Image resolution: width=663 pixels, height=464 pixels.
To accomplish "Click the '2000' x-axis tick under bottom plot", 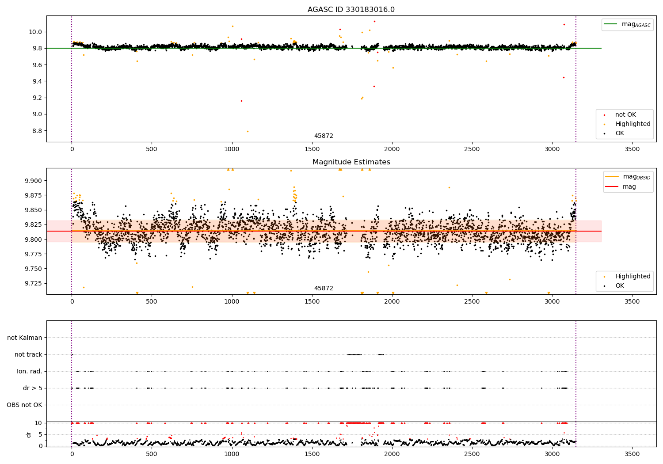I will tap(392, 454).
